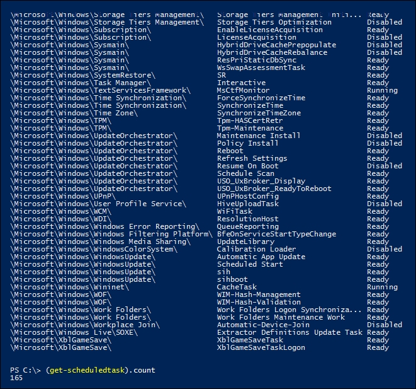
Task: Select WIM-Hash-Validation task name
Action: (x=259, y=303)
